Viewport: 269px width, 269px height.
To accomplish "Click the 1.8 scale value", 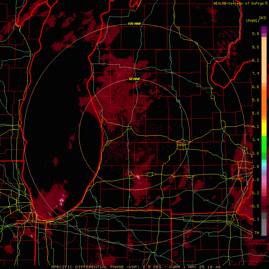I will (256, 166).
